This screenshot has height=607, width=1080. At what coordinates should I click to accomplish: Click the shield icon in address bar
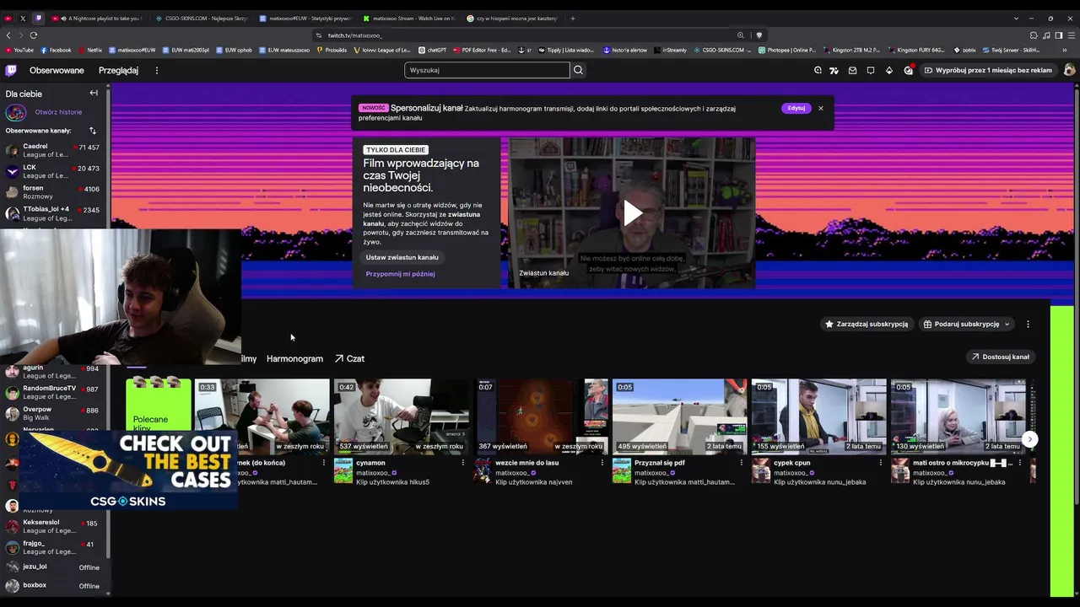pos(759,35)
